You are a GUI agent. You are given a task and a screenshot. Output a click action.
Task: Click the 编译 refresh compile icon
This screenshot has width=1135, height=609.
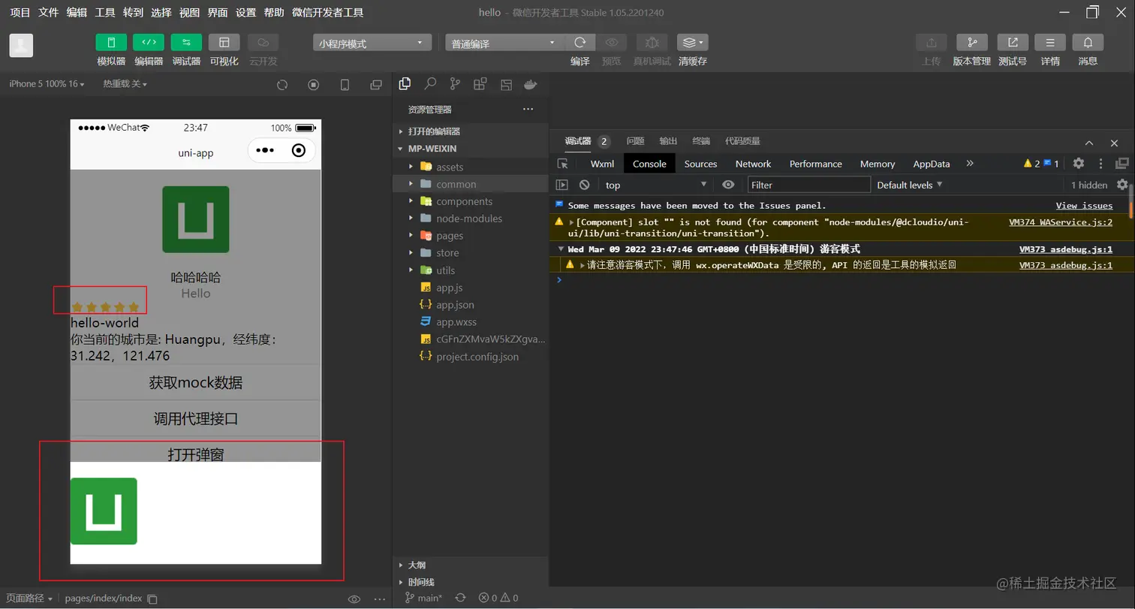[580, 42]
